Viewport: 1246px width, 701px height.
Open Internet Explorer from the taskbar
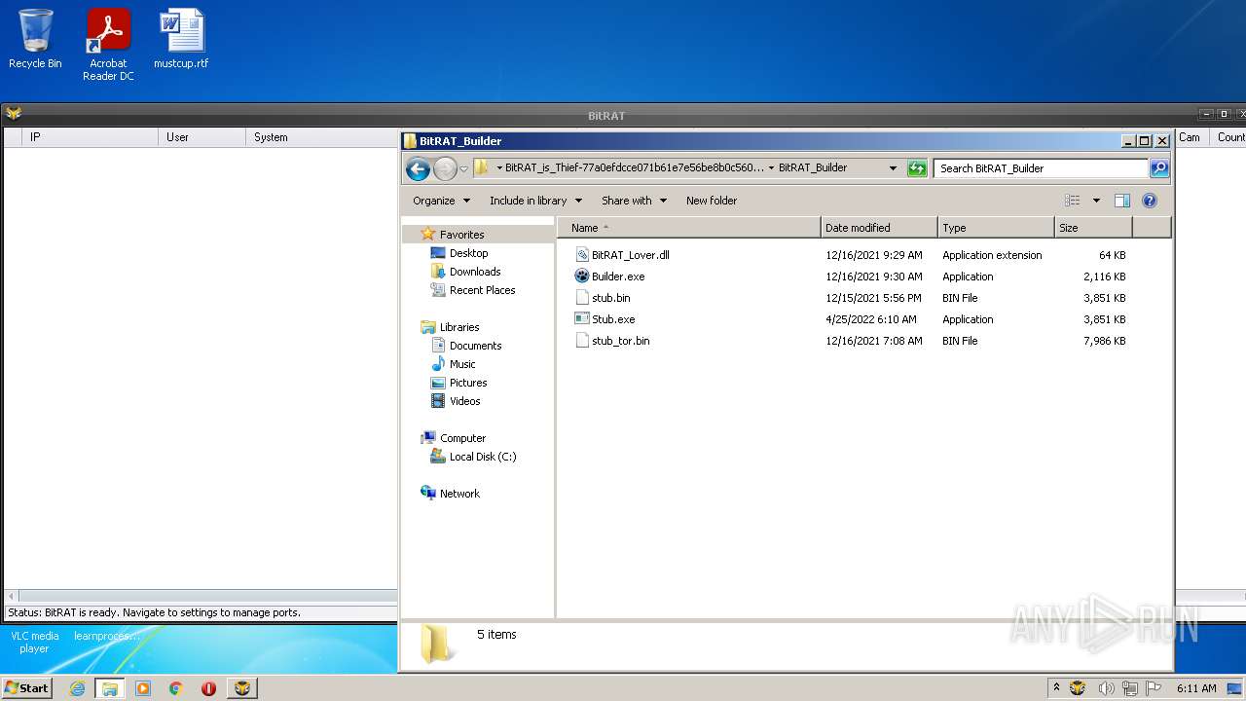[x=77, y=688]
